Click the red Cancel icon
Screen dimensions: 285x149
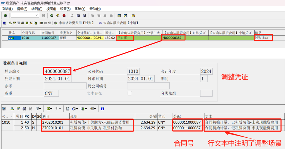pos(64,16)
